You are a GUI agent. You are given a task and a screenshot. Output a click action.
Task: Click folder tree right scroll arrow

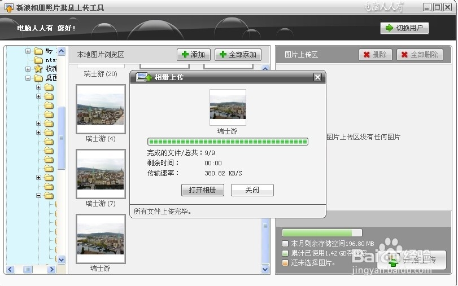51,269
